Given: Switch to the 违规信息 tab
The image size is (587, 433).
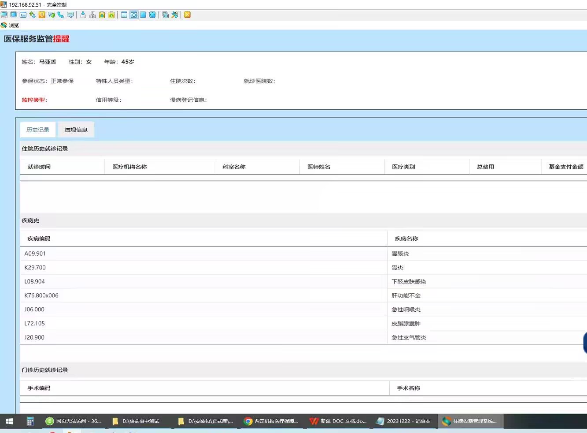Looking at the screenshot, I should pos(76,130).
